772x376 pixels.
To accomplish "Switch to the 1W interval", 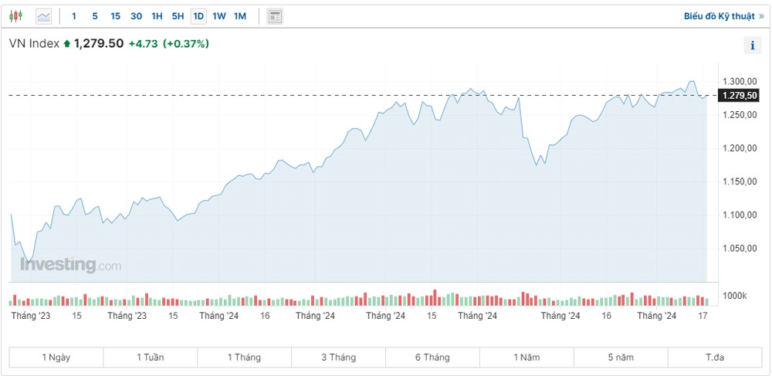I will tap(219, 15).
